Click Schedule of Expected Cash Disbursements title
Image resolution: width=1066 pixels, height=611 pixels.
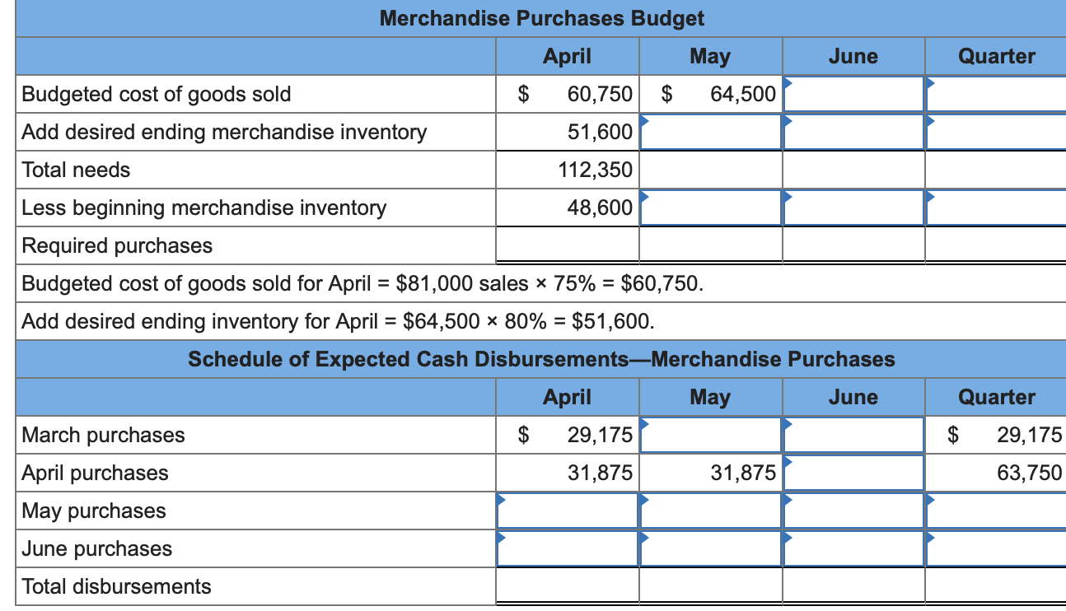coord(541,360)
